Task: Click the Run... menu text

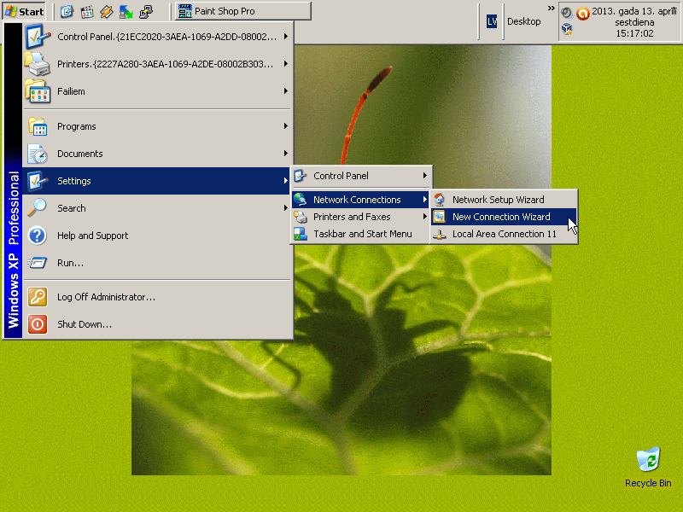Action: tap(71, 263)
